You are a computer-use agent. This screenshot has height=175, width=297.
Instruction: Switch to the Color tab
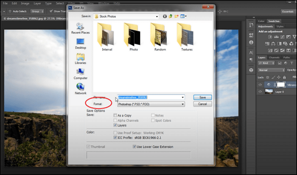261,21
